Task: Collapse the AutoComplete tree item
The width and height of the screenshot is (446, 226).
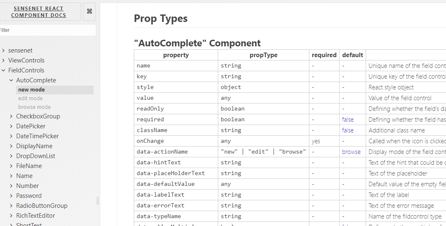Action: tap(36, 80)
